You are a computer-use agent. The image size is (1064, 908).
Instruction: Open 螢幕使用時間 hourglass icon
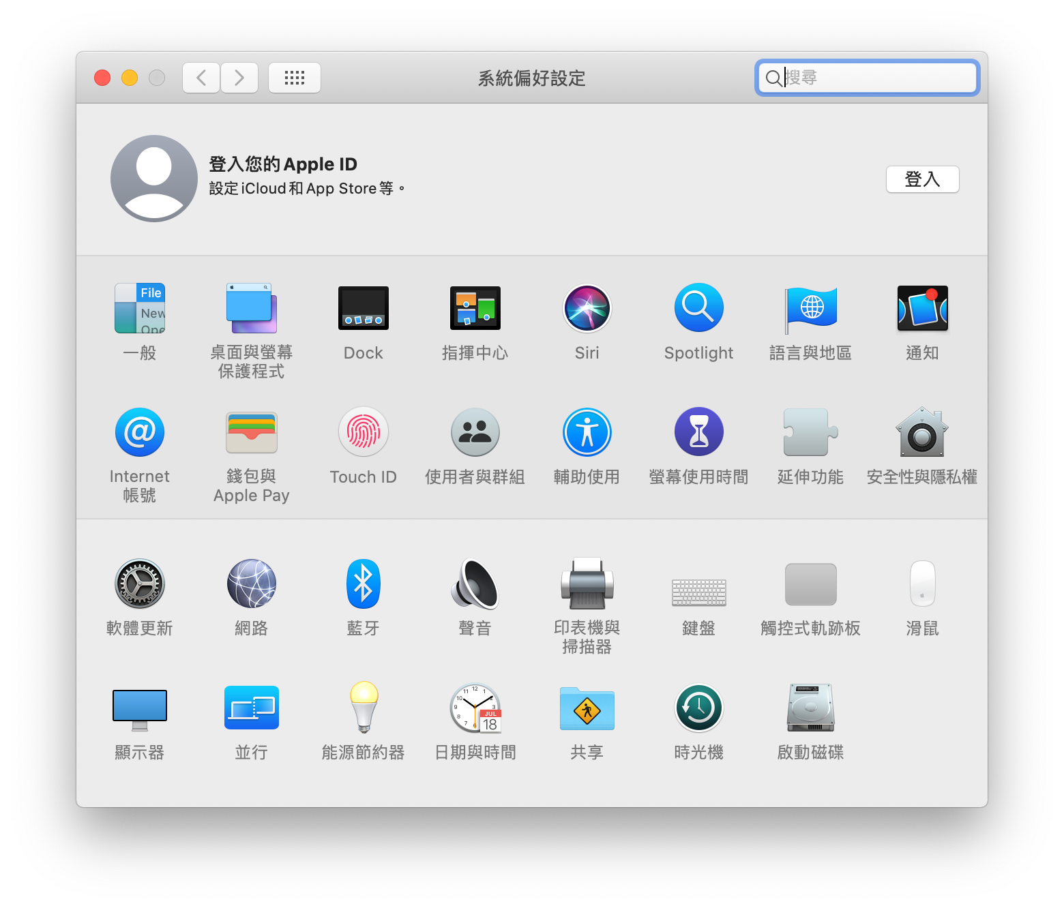(699, 432)
